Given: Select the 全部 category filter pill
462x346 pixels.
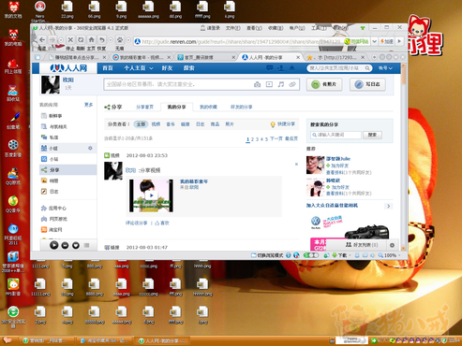Looking at the screenshot, I should point(141,124).
